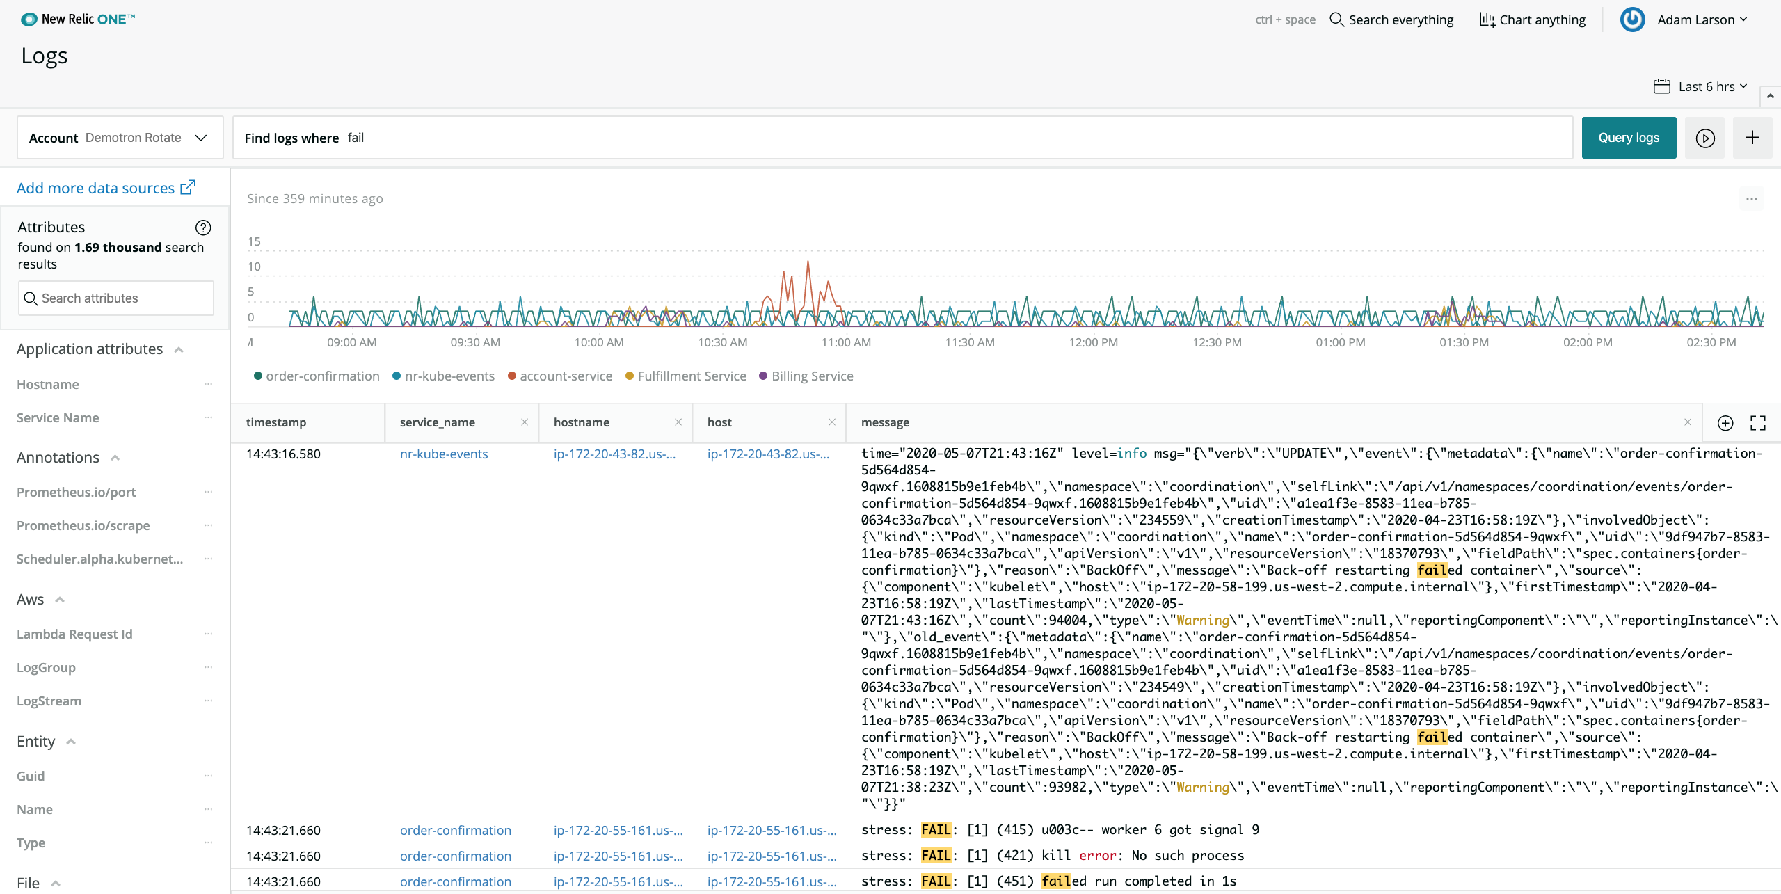Open options dots next to LogGroup
The width and height of the screenshot is (1781, 894).
click(x=208, y=667)
